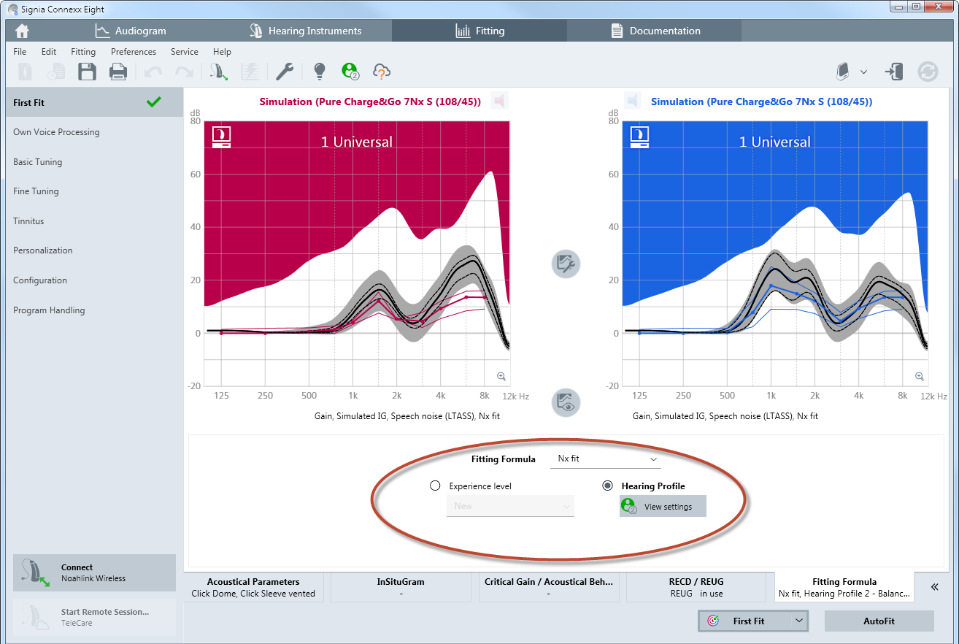The image size is (959, 644).
Task: Zoom the right-ear (red) graph
Action: point(501,377)
